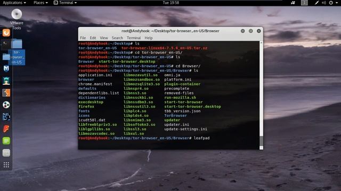Click 'application.ini' in the listing
Viewport: 341px width, 191px height.
click(x=95, y=75)
